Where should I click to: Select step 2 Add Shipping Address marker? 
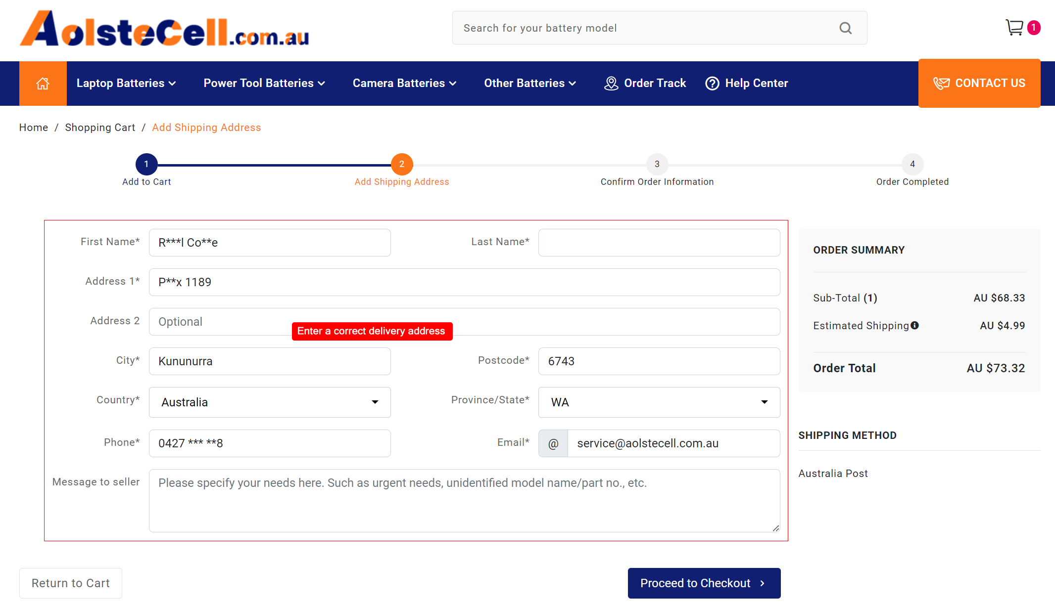click(x=402, y=164)
